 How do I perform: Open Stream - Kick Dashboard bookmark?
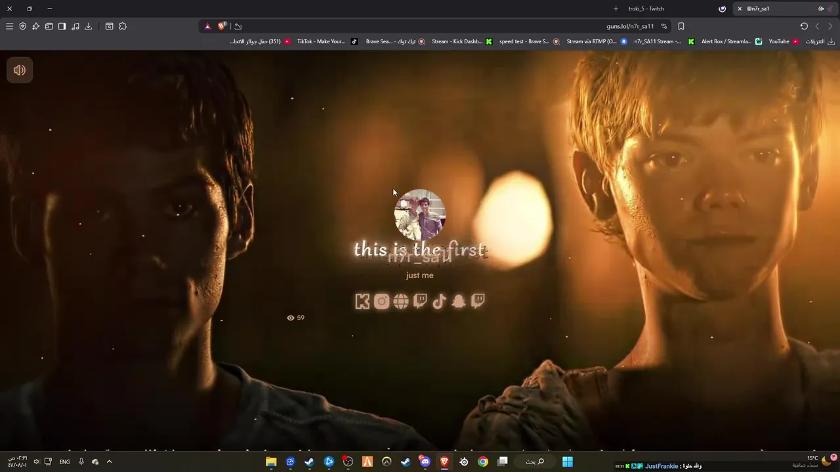(x=461, y=41)
